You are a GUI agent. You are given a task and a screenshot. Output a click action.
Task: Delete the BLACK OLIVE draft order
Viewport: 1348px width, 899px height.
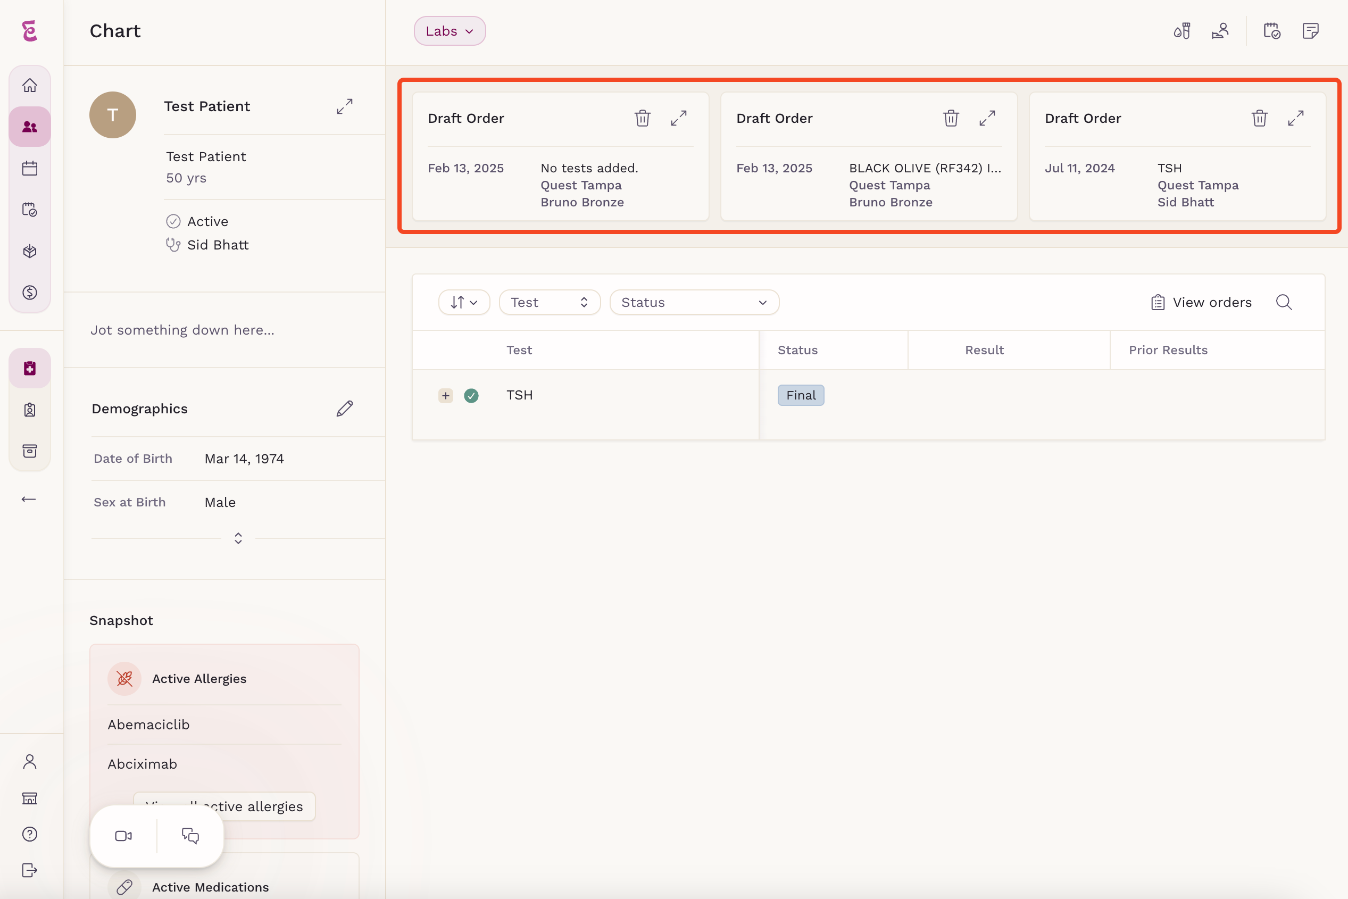(951, 118)
